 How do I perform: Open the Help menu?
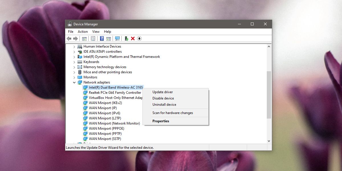coord(107,32)
